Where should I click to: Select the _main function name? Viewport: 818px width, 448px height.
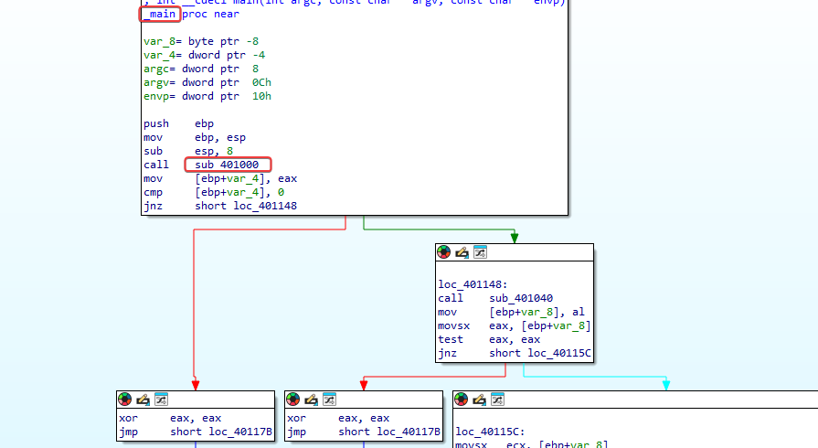click(x=160, y=14)
